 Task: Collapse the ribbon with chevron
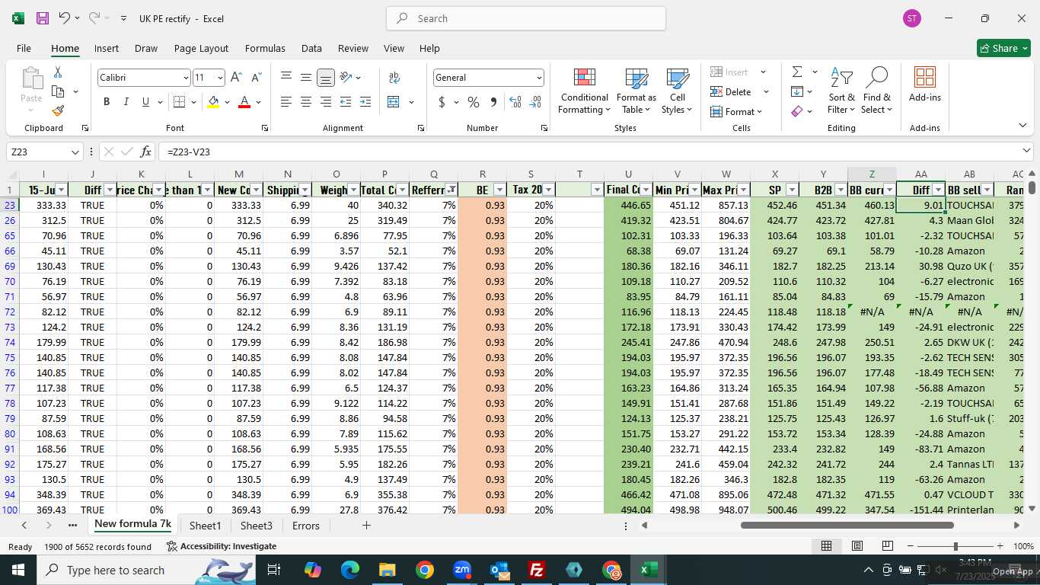1022,126
